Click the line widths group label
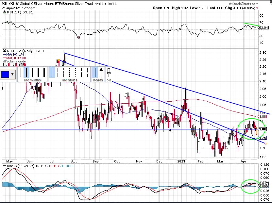272x203 pixels. pos(32,80)
